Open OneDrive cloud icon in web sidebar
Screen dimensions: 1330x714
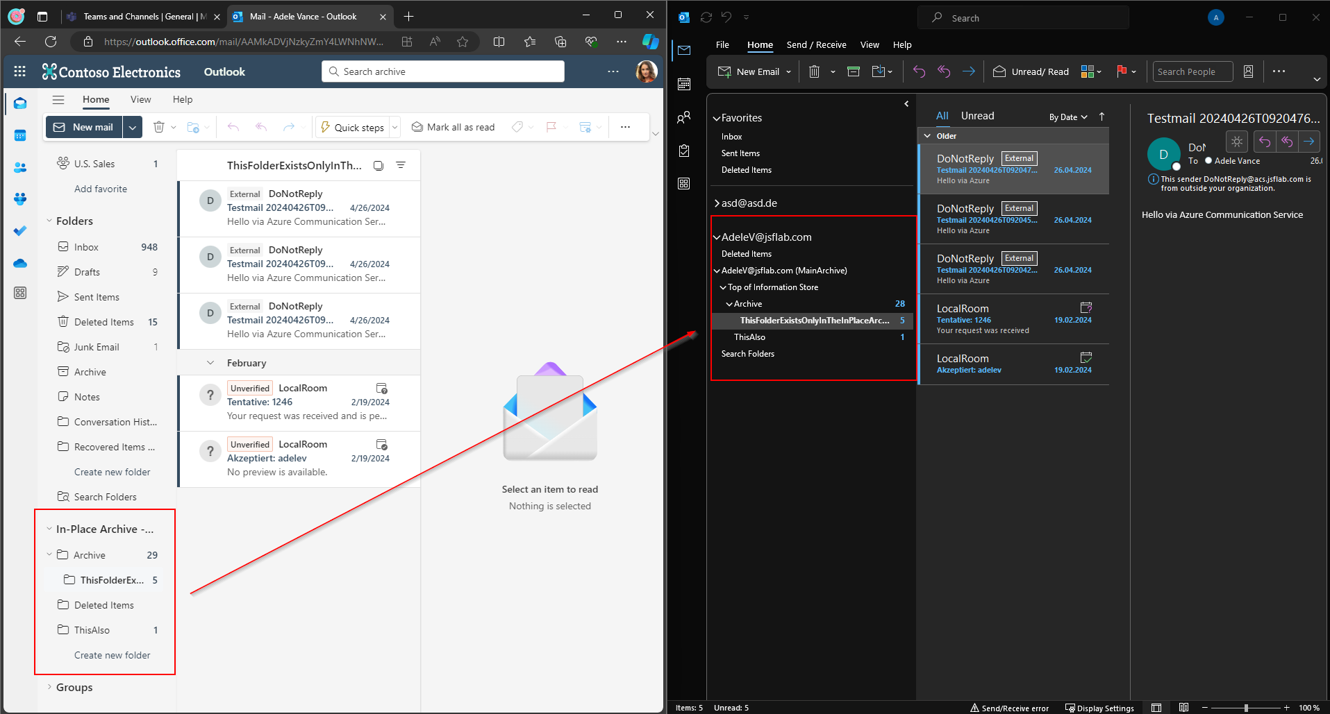pos(20,263)
